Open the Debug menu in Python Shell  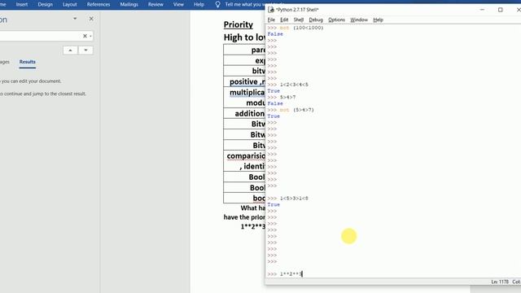pyautogui.click(x=316, y=20)
